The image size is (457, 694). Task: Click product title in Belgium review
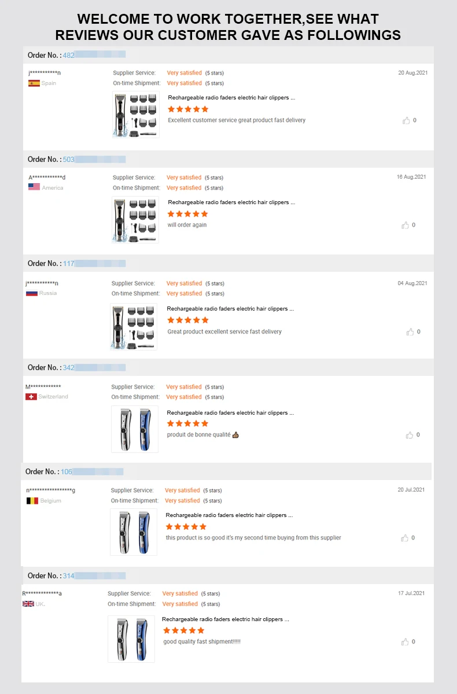[x=229, y=515]
